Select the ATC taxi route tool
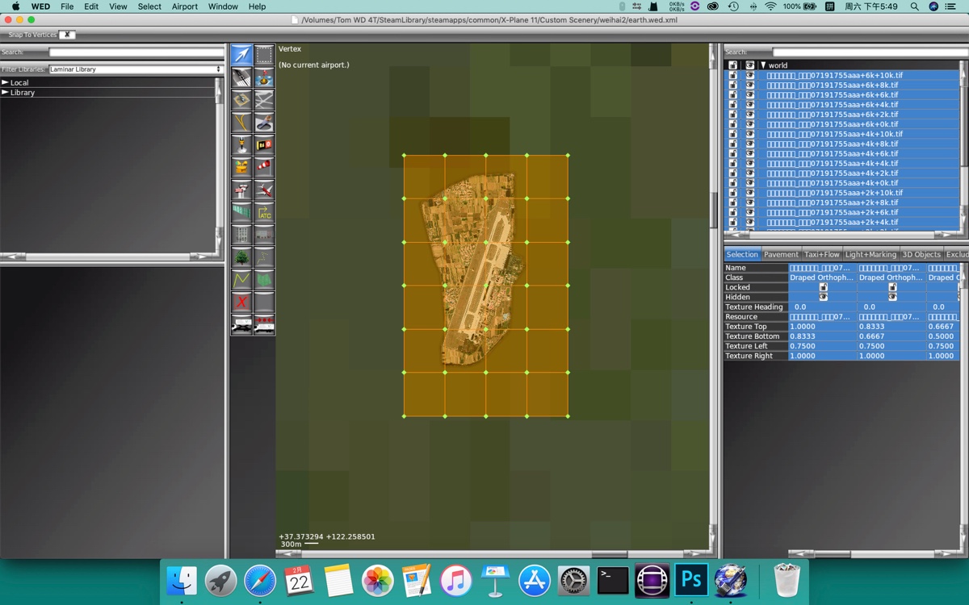The width and height of the screenshot is (969, 605). tap(264, 213)
